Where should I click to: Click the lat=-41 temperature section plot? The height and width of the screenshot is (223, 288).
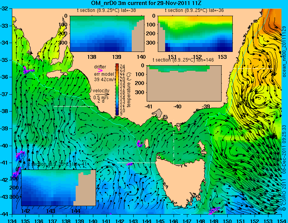pyautogui.click(x=59, y=188)
